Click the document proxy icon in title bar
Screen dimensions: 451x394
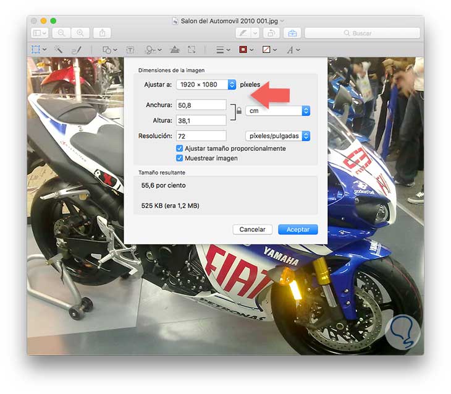coord(175,21)
